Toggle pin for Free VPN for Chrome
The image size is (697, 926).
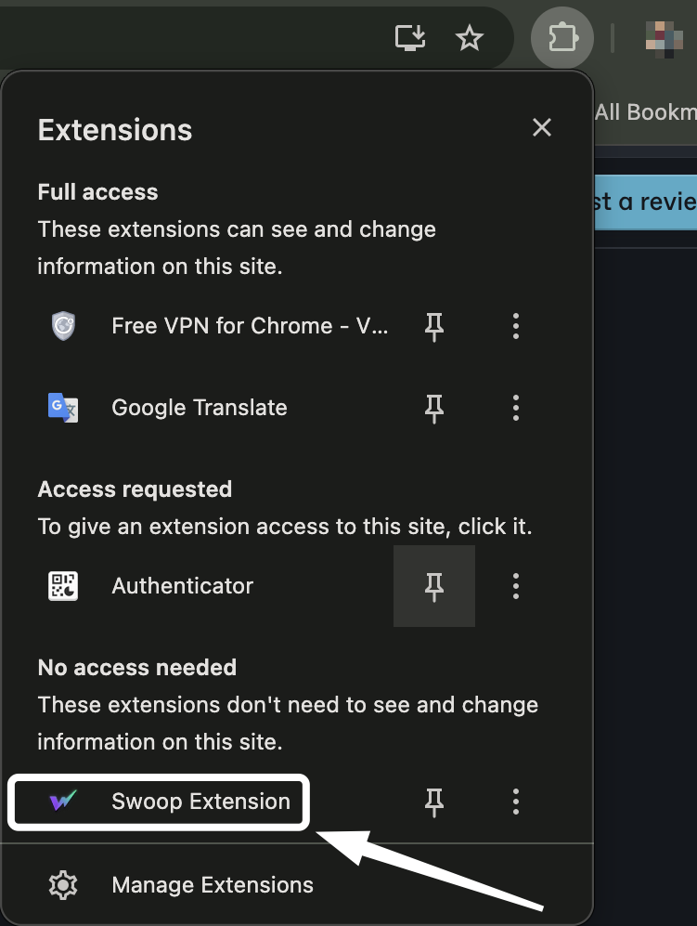click(x=434, y=326)
